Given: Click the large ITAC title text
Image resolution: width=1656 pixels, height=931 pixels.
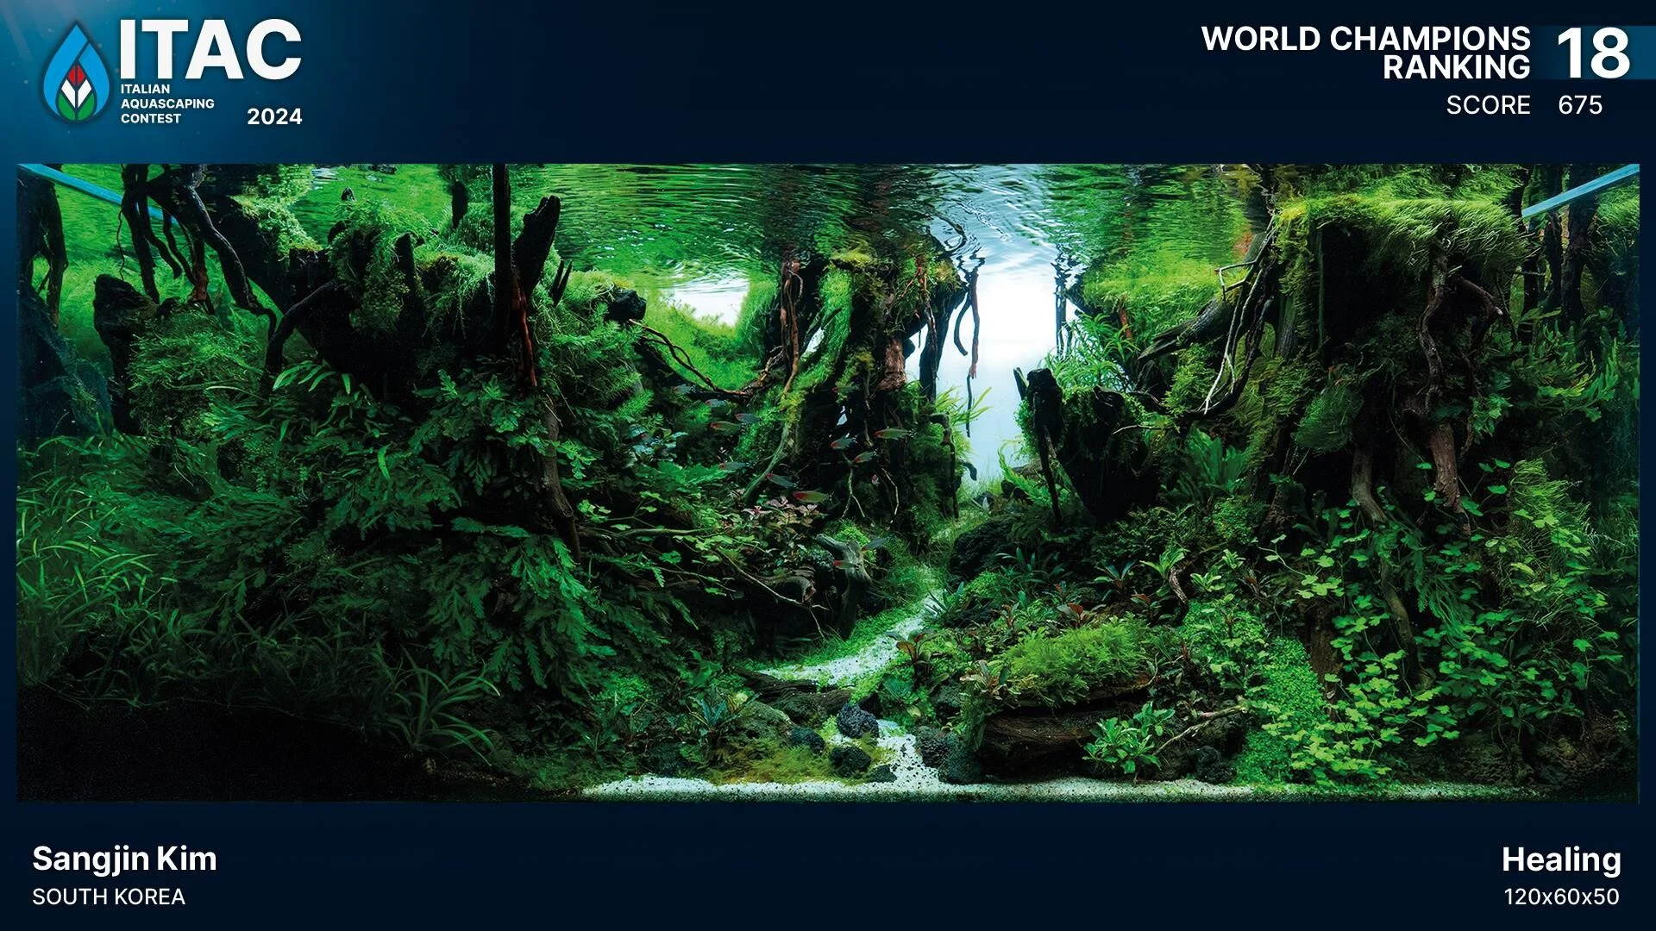Looking at the screenshot, I should pos(210,50).
